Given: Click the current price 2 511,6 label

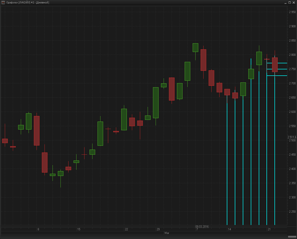Looking at the screenshot, I should point(292,137).
